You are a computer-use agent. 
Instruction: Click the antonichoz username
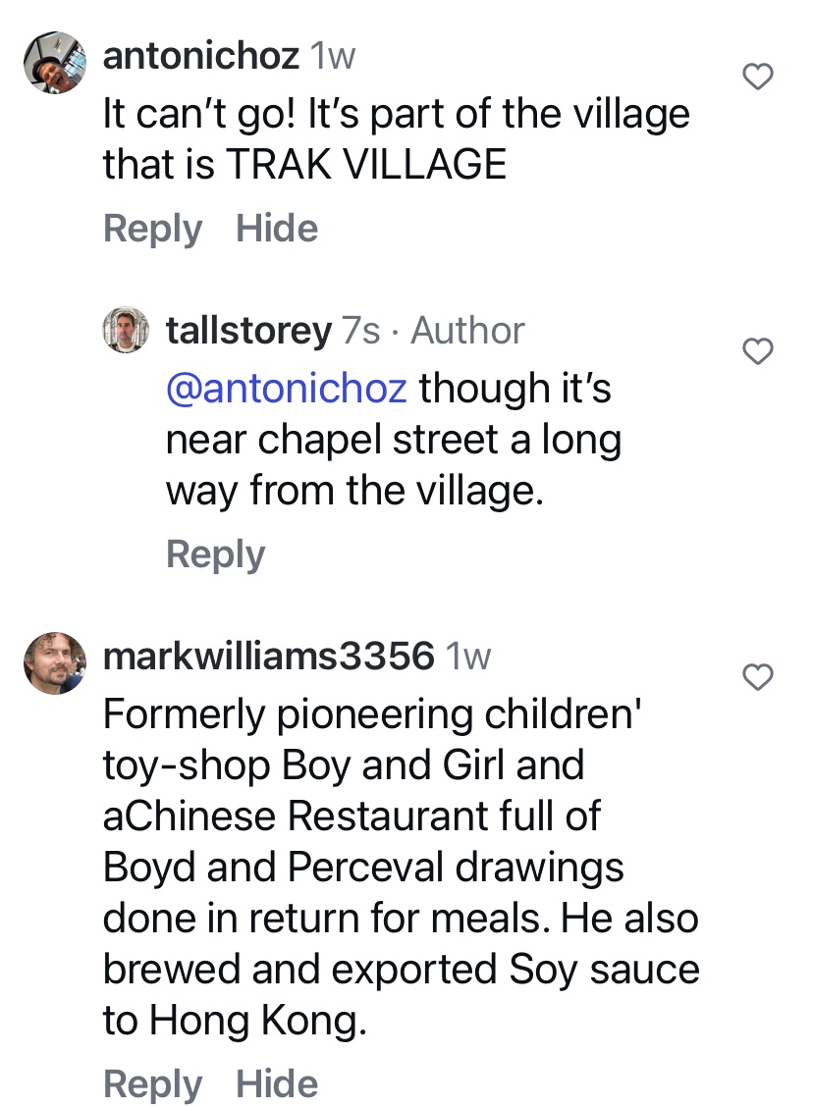pyautogui.click(x=200, y=56)
